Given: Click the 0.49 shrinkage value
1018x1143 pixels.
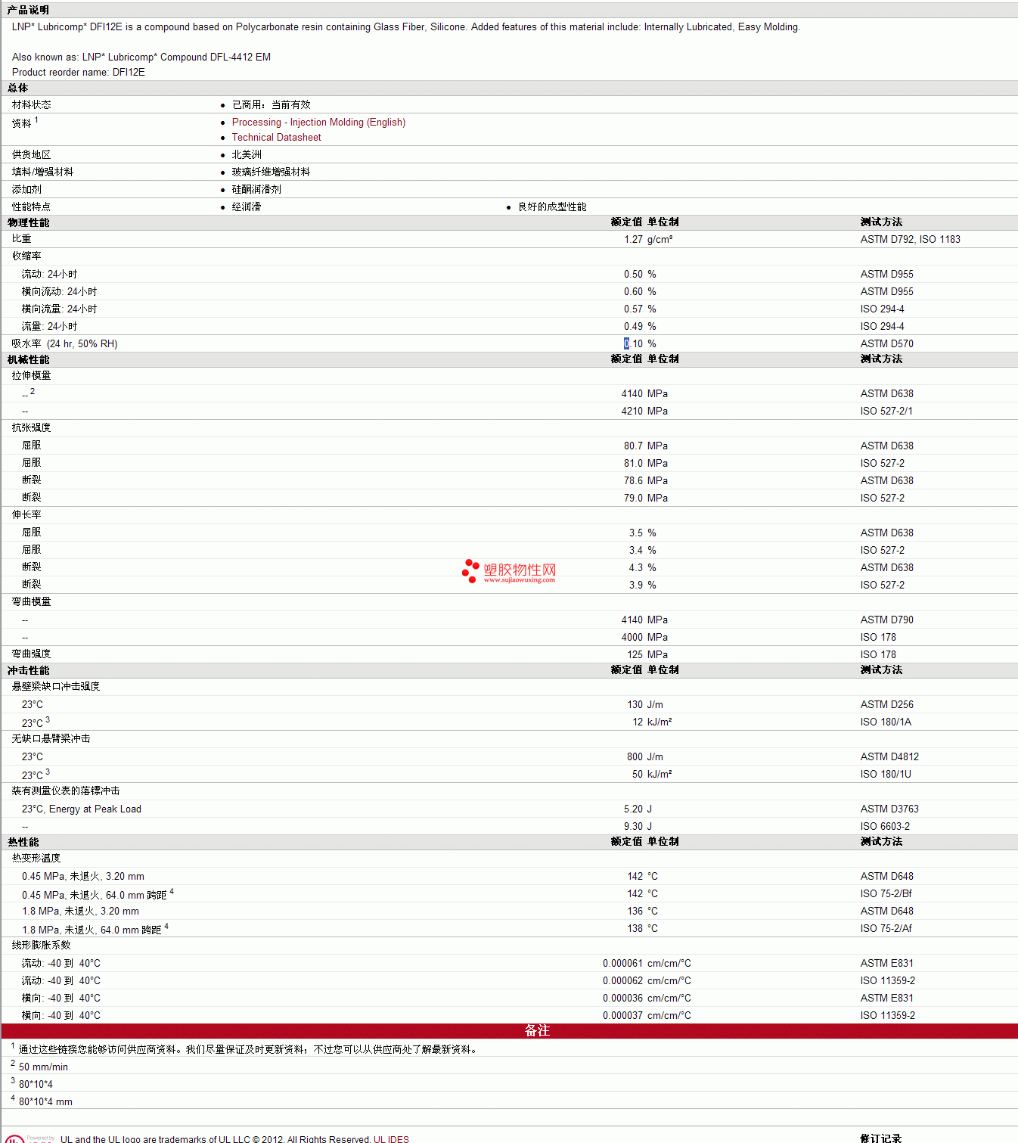Looking at the screenshot, I should coord(633,326).
